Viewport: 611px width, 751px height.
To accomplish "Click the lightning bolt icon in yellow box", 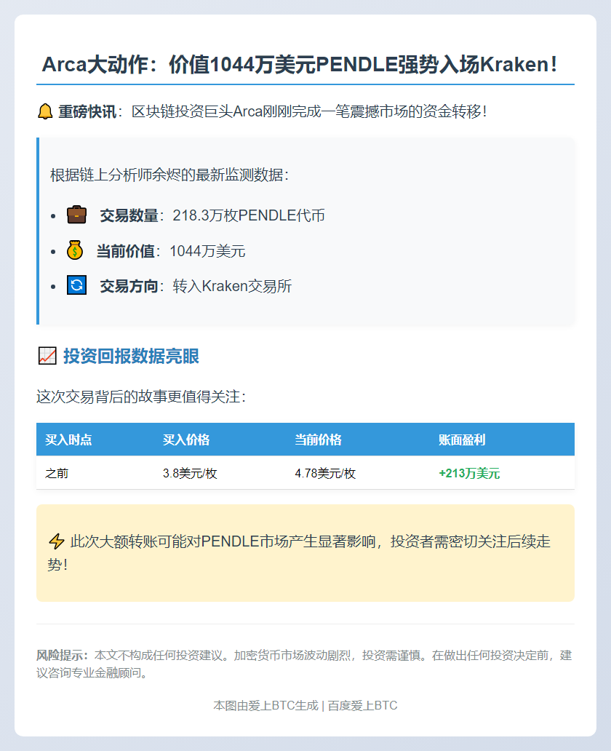I will pos(57,541).
